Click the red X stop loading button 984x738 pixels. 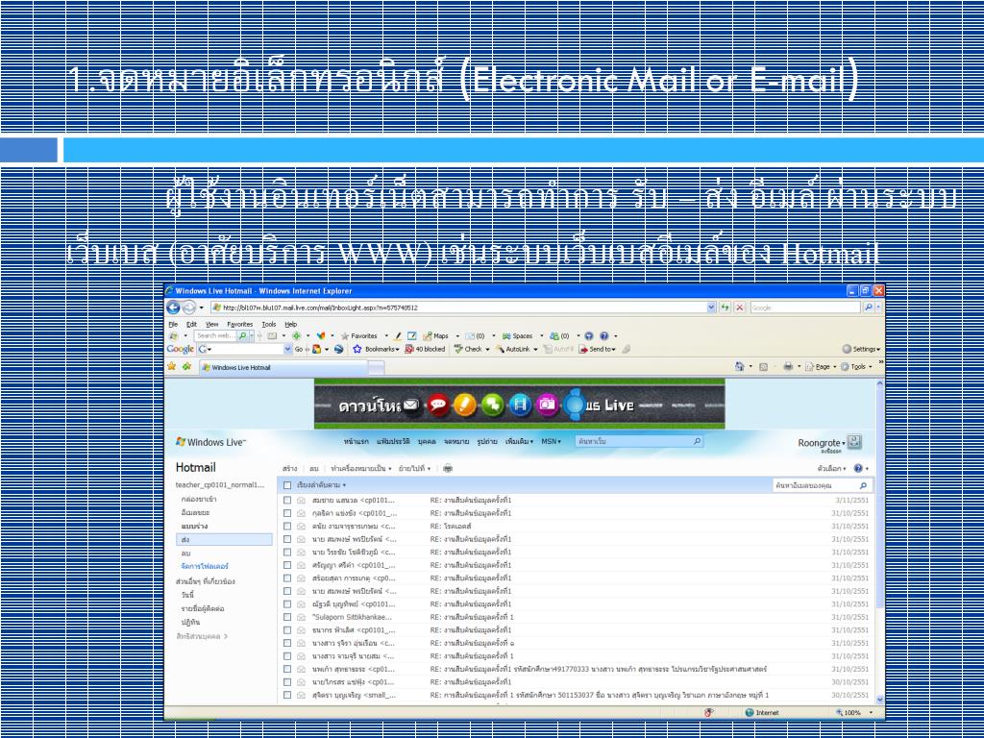[740, 308]
